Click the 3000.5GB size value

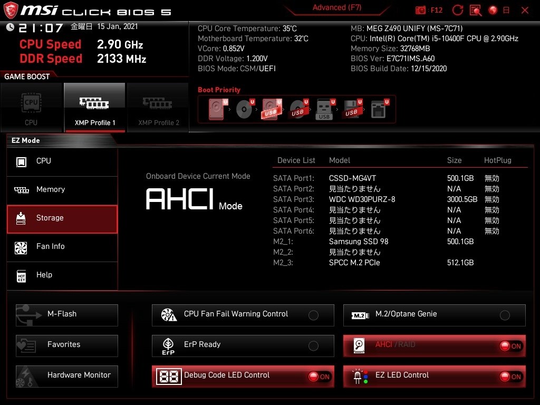click(x=462, y=199)
